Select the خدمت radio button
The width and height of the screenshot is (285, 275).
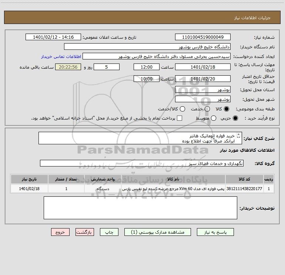click(207, 109)
